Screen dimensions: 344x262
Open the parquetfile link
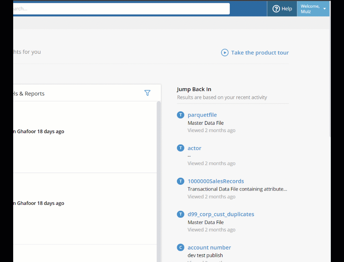[202, 115]
